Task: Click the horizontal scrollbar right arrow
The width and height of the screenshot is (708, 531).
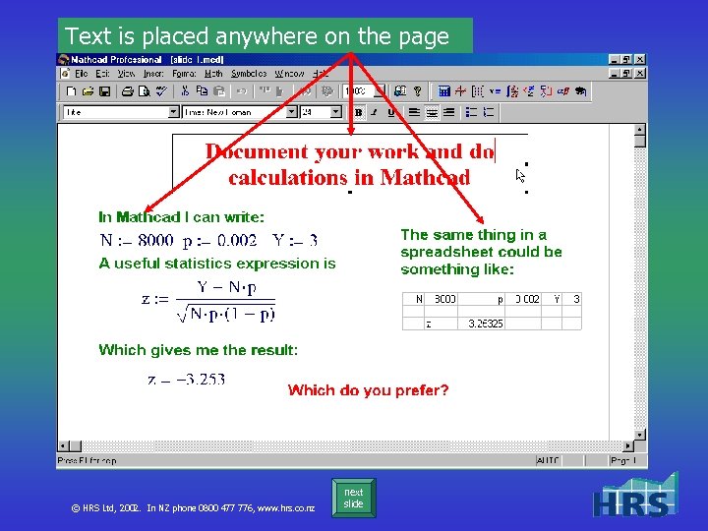Action: [x=627, y=446]
